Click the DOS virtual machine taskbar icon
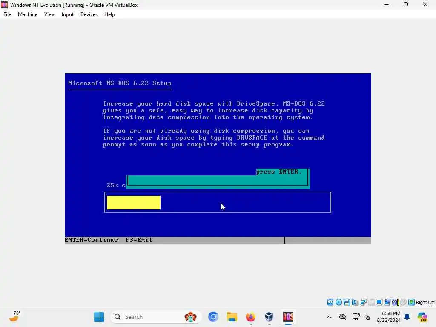The width and height of the screenshot is (436, 327). (x=288, y=317)
